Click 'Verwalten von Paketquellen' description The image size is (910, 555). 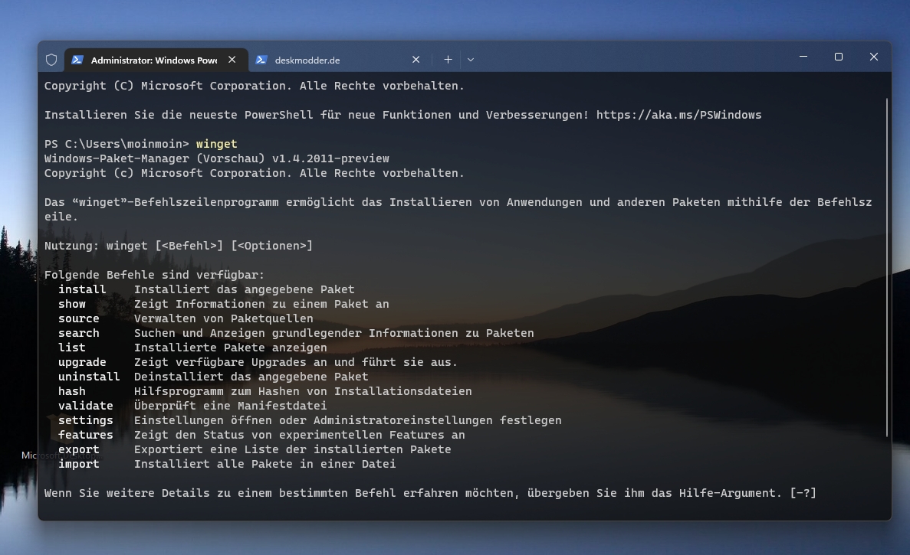pos(223,318)
